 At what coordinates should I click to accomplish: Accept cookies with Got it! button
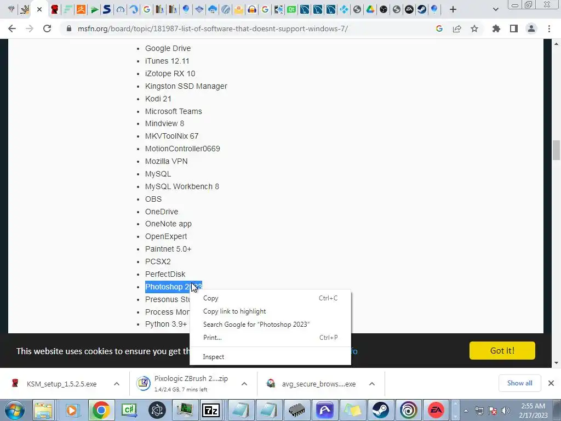(502, 350)
